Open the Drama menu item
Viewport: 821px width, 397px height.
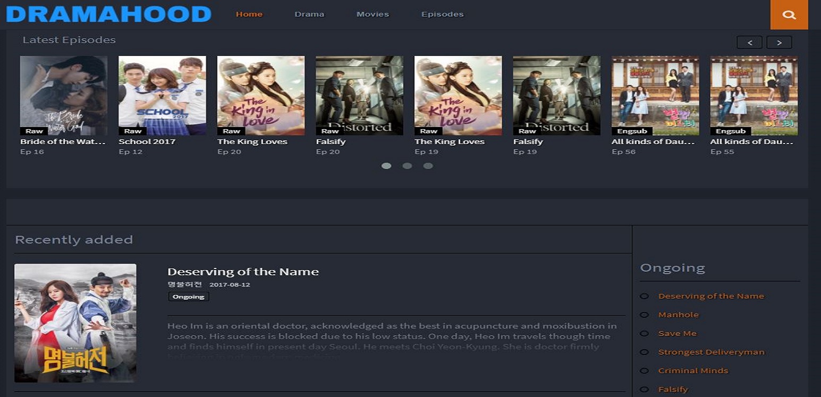tap(309, 14)
